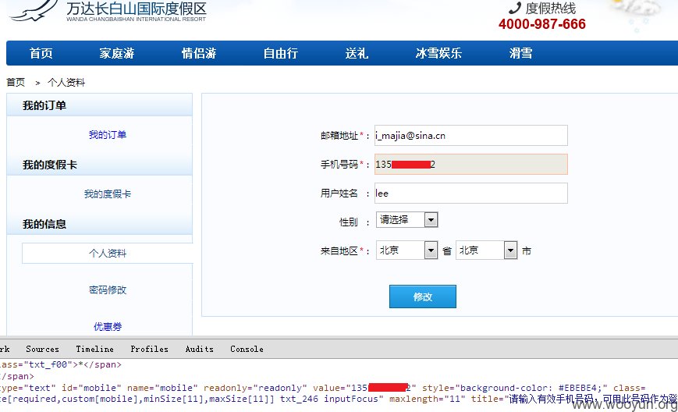
Task: Open the 我的度假卡 sidebar link
Action: [x=108, y=194]
